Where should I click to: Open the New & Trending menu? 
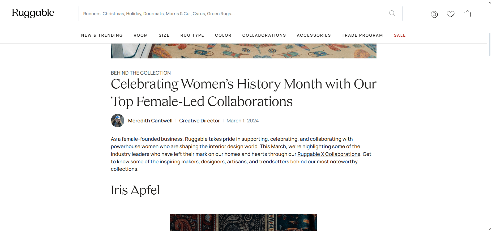[102, 35]
